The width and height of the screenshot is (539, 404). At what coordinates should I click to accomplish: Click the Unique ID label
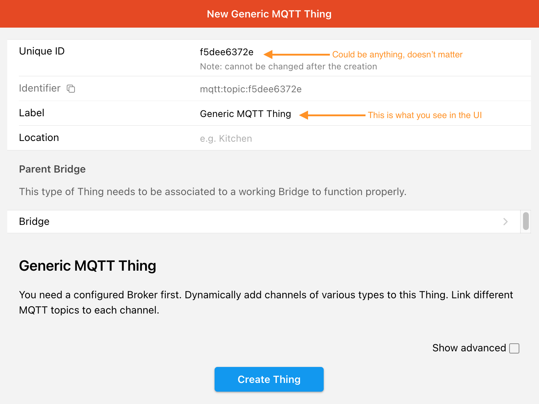click(42, 51)
